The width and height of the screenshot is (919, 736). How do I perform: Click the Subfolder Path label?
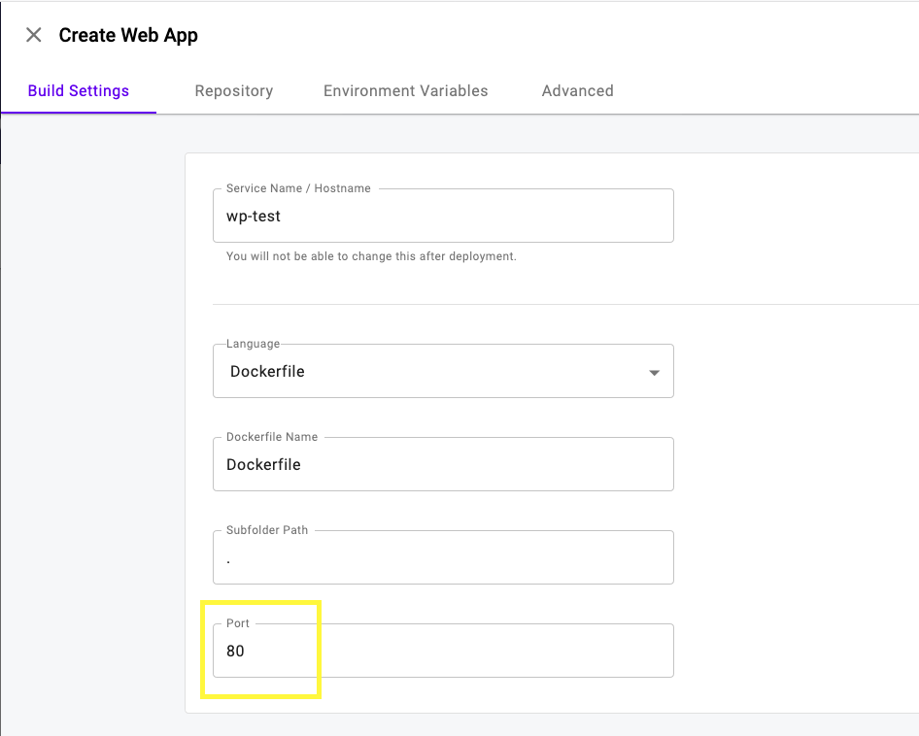267,530
